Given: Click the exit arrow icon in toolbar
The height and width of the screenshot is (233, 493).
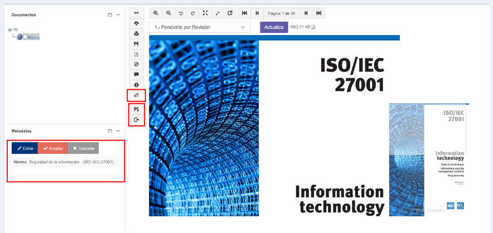Looking at the screenshot, I should 137,120.
